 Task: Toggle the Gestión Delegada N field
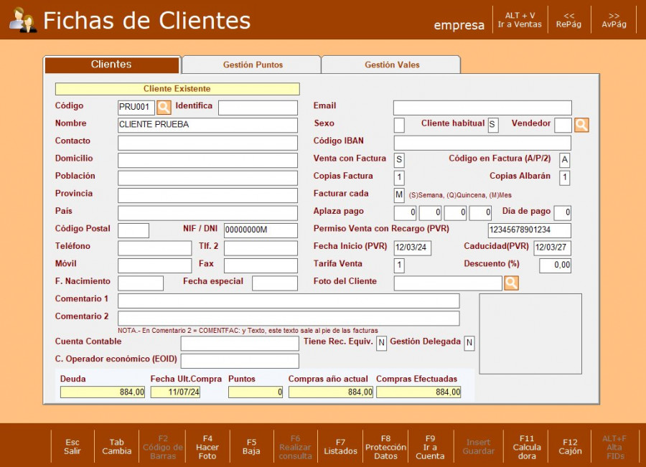pos(469,344)
